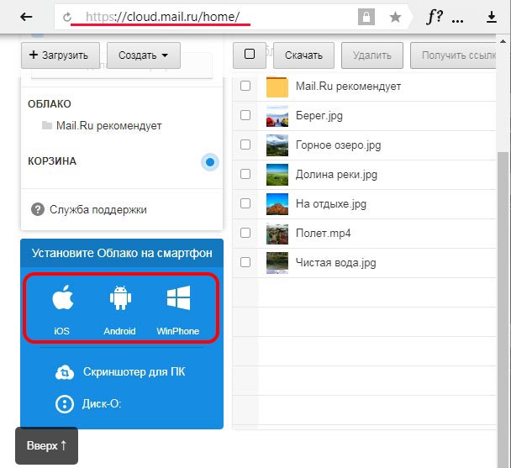Viewport: 511px width, 468px height.
Task: Click the Скачать button
Action: pos(303,55)
